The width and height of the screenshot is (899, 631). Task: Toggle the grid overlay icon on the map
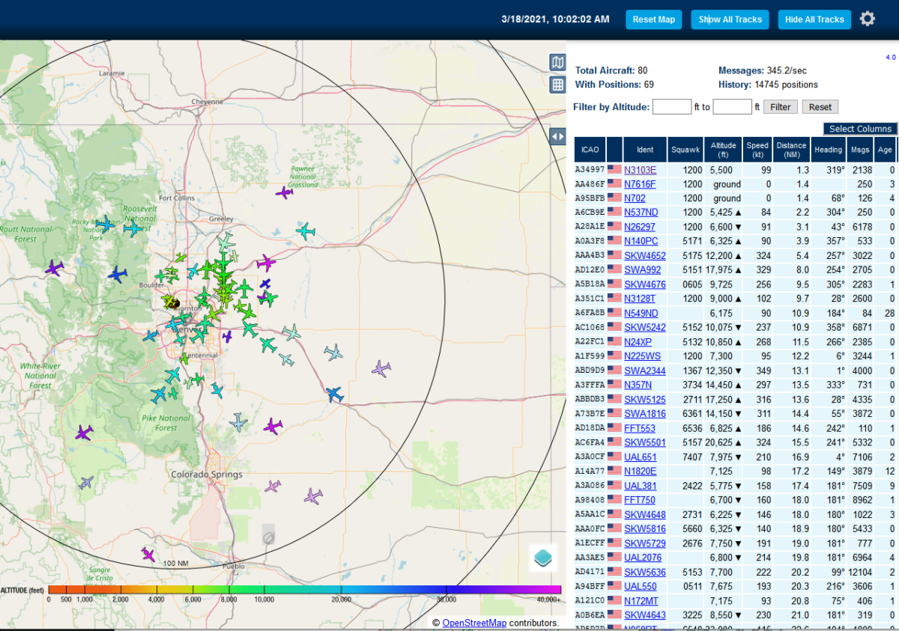(x=557, y=85)
